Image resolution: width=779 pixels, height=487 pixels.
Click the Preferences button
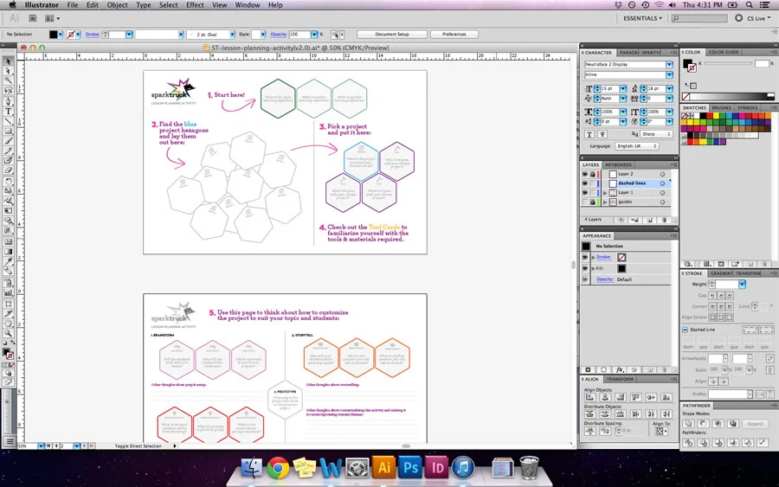pyautogui.click(x=454, y=35)
